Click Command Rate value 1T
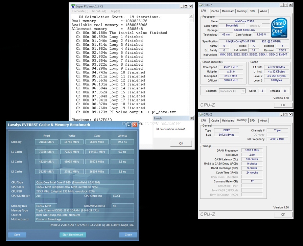The height and width of the screenshot is (246, 303). point(252,181)
